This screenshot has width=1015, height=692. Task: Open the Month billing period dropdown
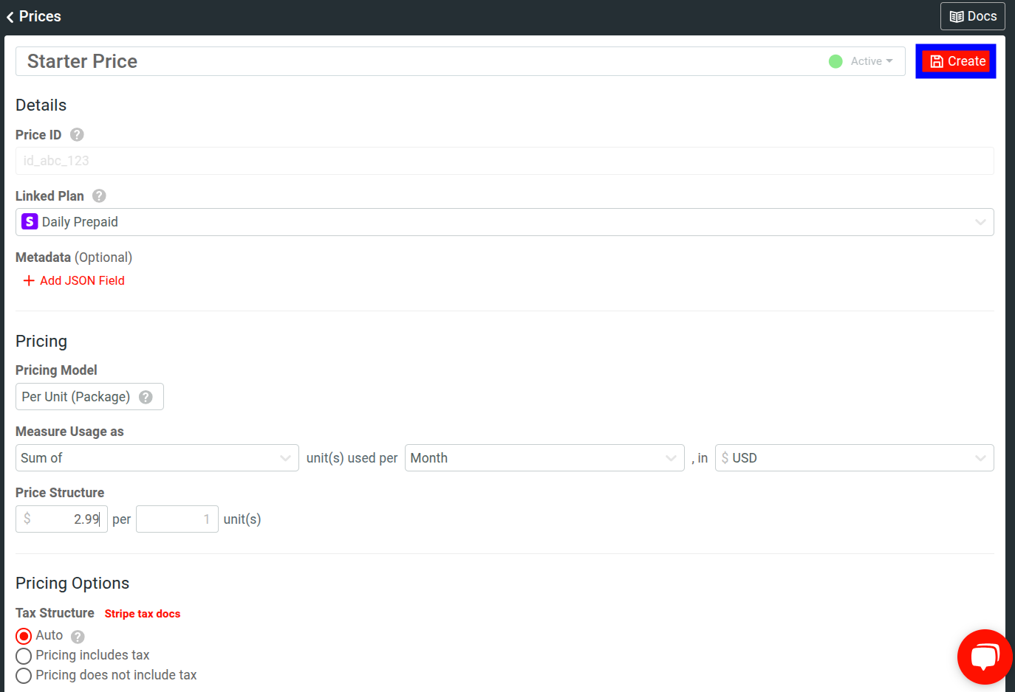[x=671, y=457]
